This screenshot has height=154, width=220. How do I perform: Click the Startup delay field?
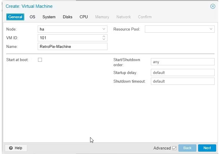[x=183, y=73]
